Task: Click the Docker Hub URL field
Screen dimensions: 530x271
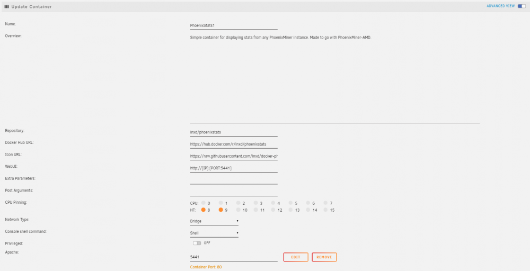Action: [234, 144]
